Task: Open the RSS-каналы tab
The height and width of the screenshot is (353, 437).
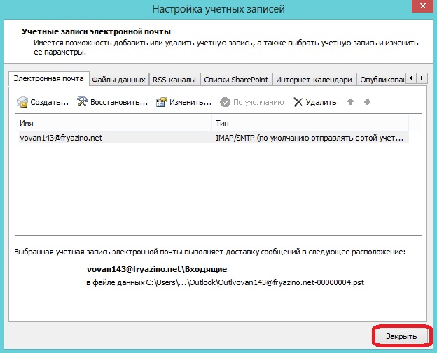Action: coord(174,80)
